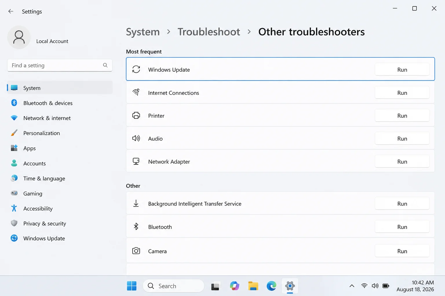
Task: Click the 'Most frequent' section heading
Action: point(144,51)
